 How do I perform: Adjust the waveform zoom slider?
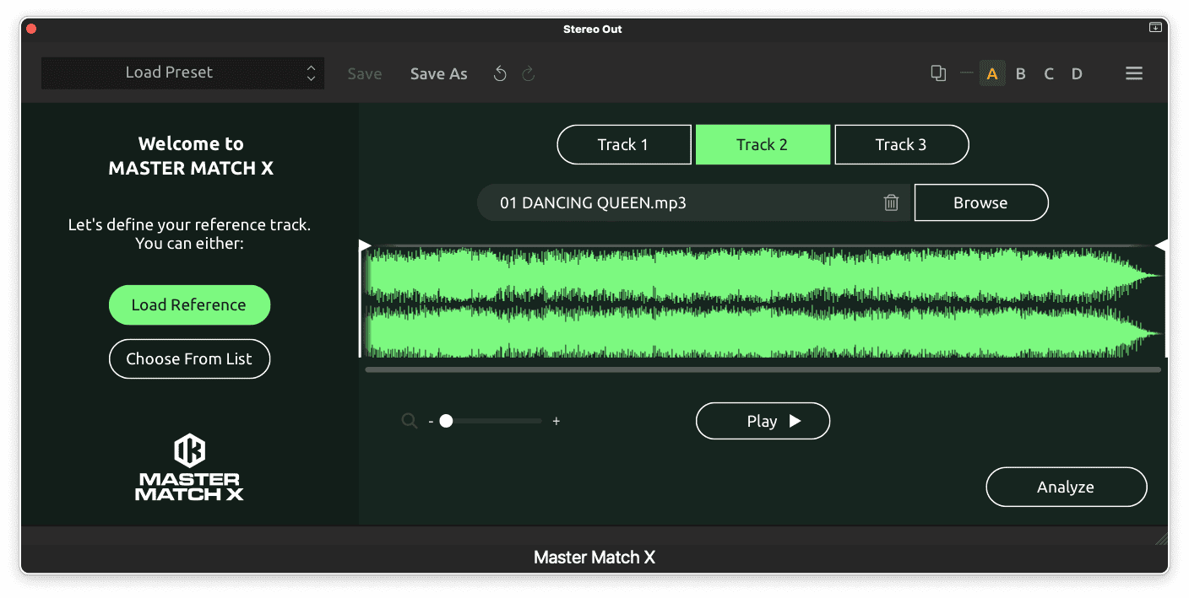[447, 420]
